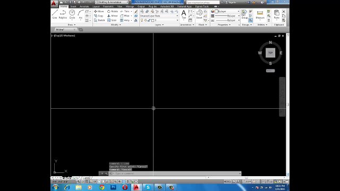Screen dimensions: 340x191
Task: Toggle Group Selection on/off button
Action: 250,20
